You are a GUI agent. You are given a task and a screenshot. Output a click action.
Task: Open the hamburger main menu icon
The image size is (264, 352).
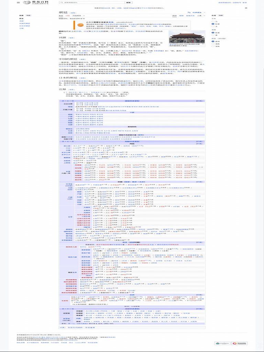[18, 3]
